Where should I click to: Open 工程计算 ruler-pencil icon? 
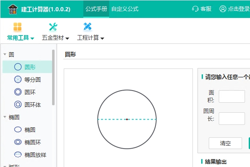(x=87, y=27)
